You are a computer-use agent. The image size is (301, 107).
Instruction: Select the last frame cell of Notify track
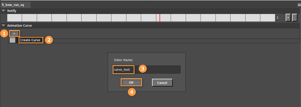click(x=268, y=17)
